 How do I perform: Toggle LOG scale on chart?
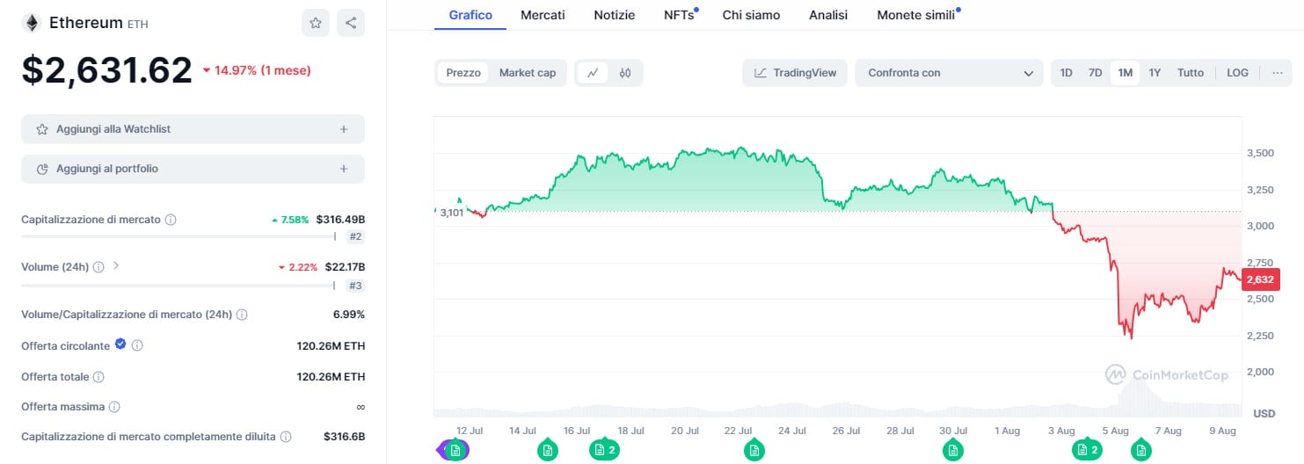[x=1237, y=73]
